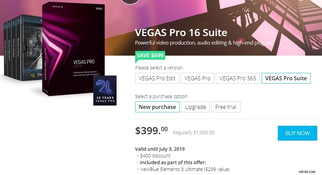The height and width of the screenshot is (175, 322).
Task: Select the New purchase option
Action: (157, 107)
